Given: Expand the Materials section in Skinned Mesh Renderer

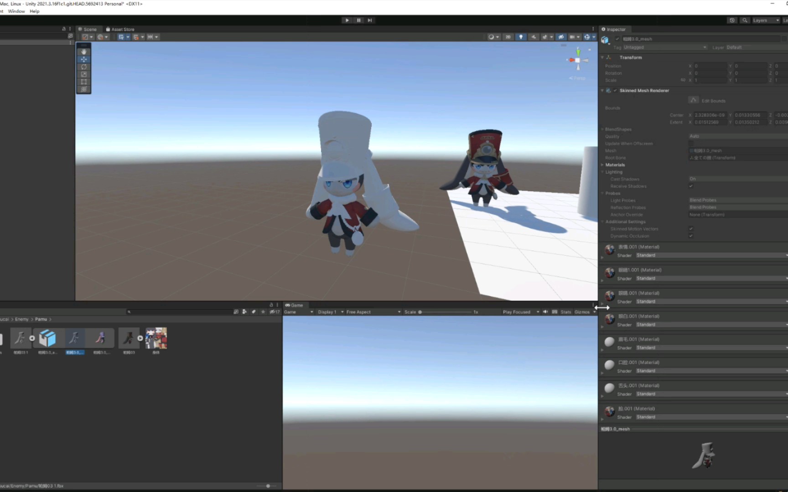Looking at the screenshot, I should (x=603, y=164).
